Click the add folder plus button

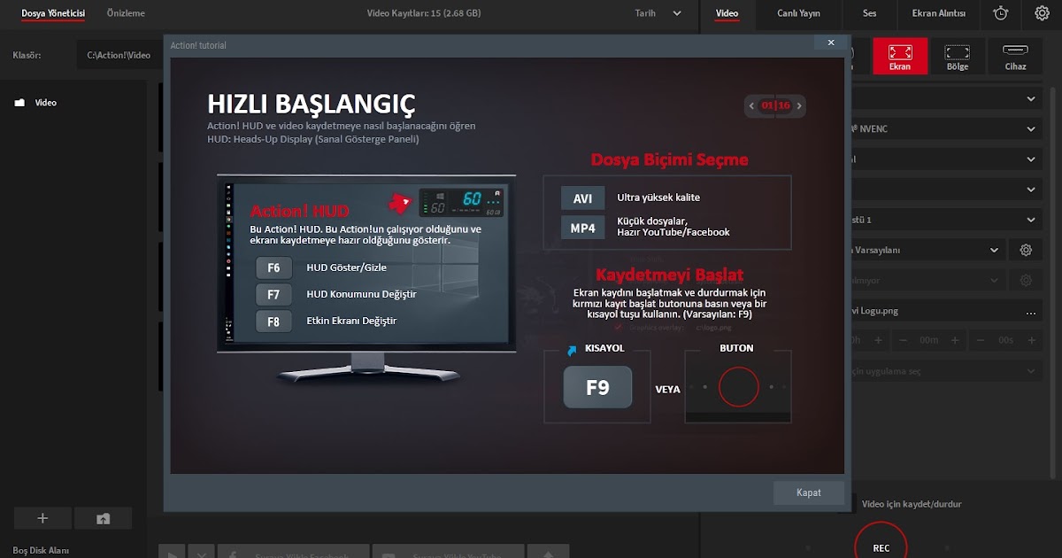(42, 518)
